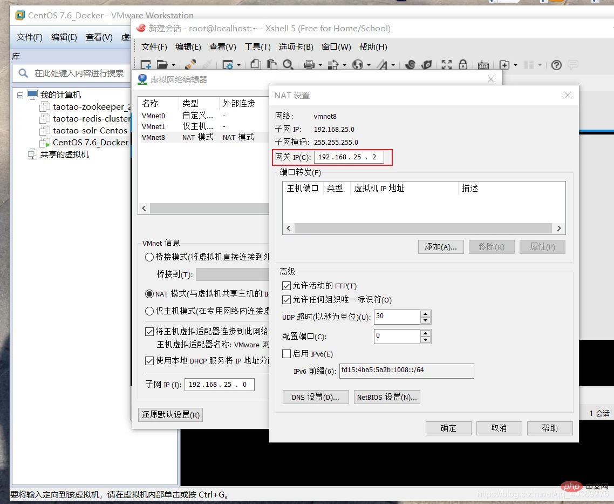
Task: Open the Help menu in Xshell
Action: [x=373, y=47]
